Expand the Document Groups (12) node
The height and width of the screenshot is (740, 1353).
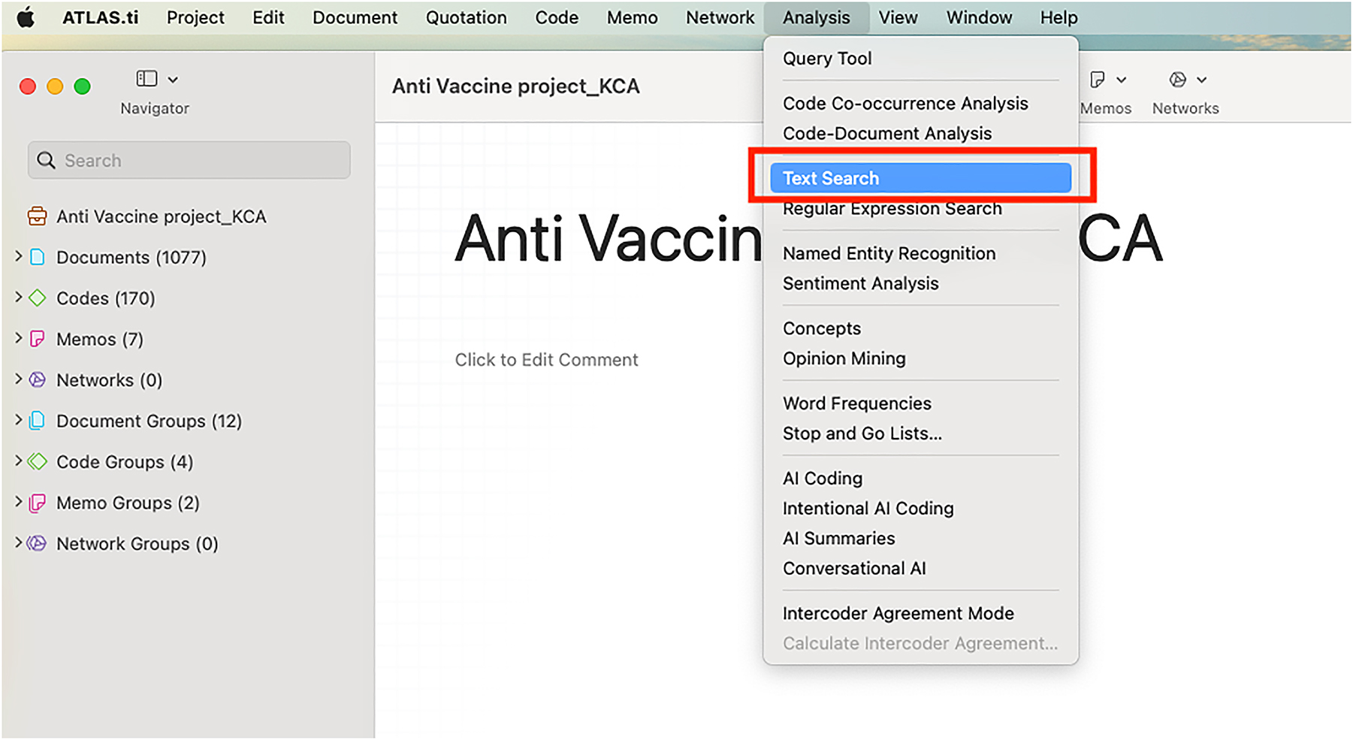[19, 420]
